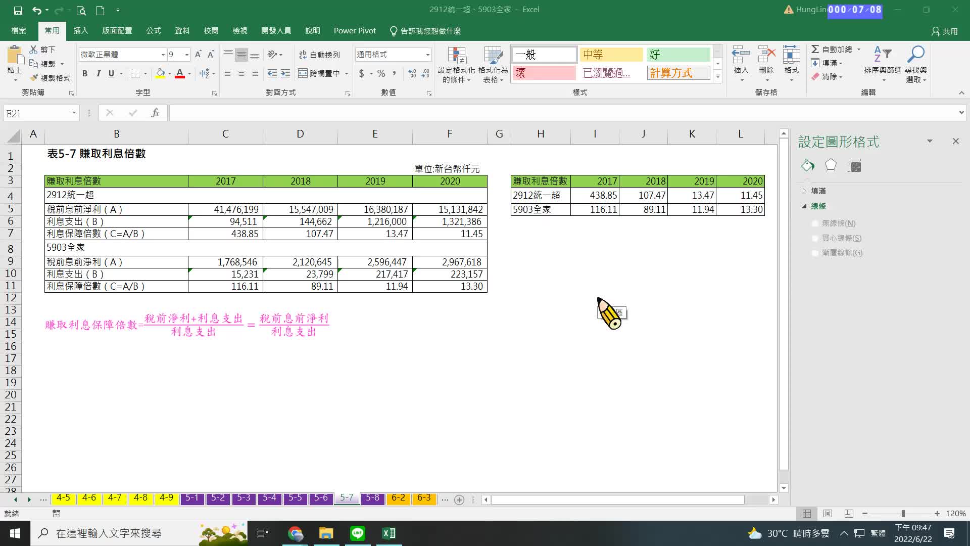Click the currency $ format icon

pos(361,74)
